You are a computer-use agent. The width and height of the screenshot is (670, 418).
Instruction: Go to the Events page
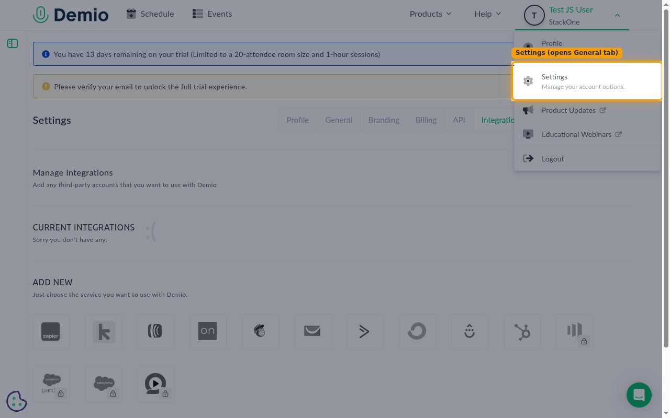point(212,14)
